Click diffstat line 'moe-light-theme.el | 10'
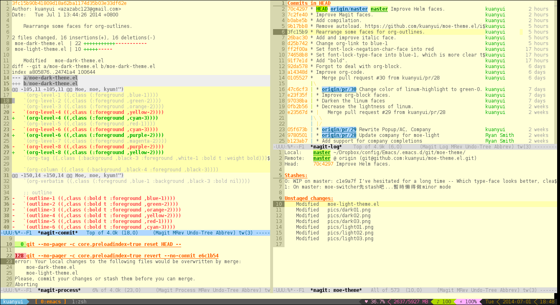Image resolution: width=560 pixels, height=305 pixels. click(64, 49)
